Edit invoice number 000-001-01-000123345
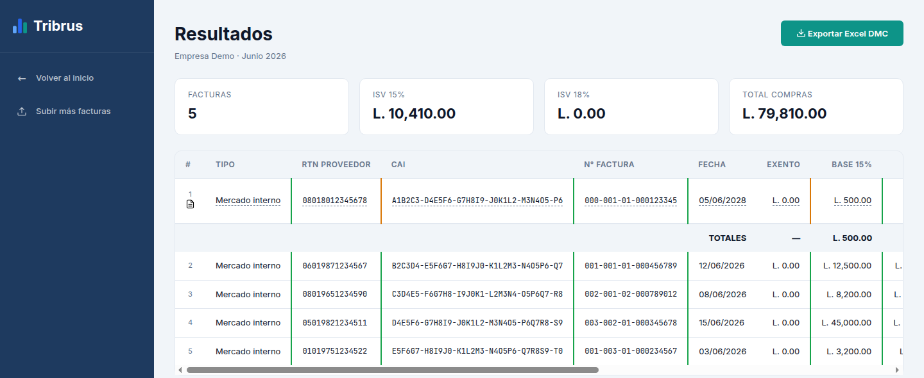Viewport: 924px width, 378px height. tap(631, 201)
